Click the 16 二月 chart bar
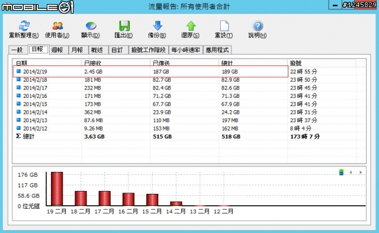The image size is (379, 233). (129, 199)
